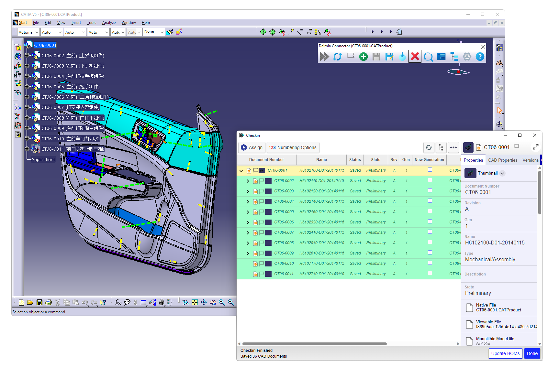The height and width of the screenshot is (378, 559).
Task: Check New Generation for CT06-0005
Action: coord(430,211)
